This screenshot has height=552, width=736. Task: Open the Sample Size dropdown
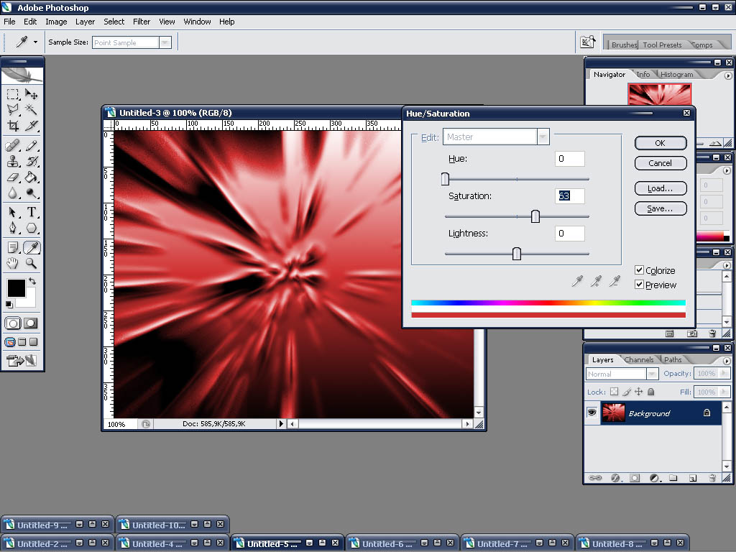click(x=165, y=42)
